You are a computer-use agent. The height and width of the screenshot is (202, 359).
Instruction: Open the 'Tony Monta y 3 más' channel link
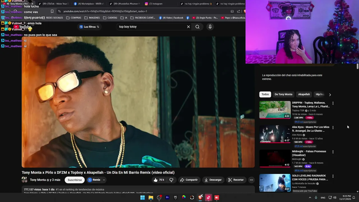45,180
